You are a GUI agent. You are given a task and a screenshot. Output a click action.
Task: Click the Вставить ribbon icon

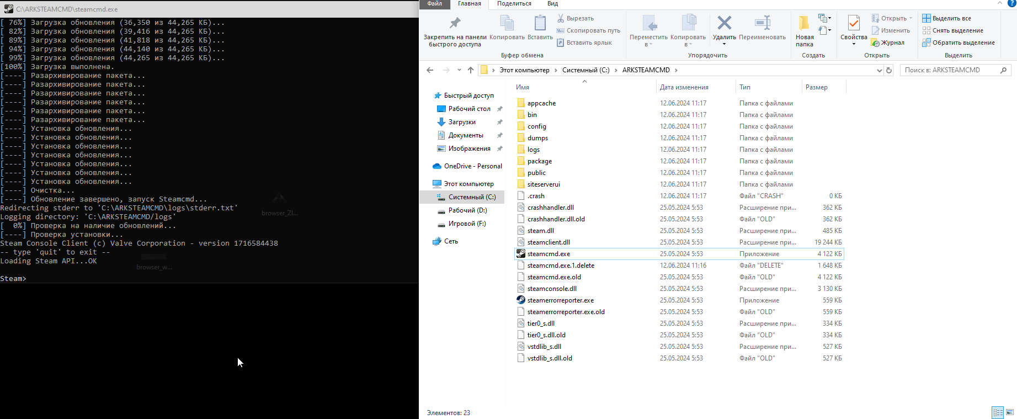pyautogui.click(x=540, y=28)
